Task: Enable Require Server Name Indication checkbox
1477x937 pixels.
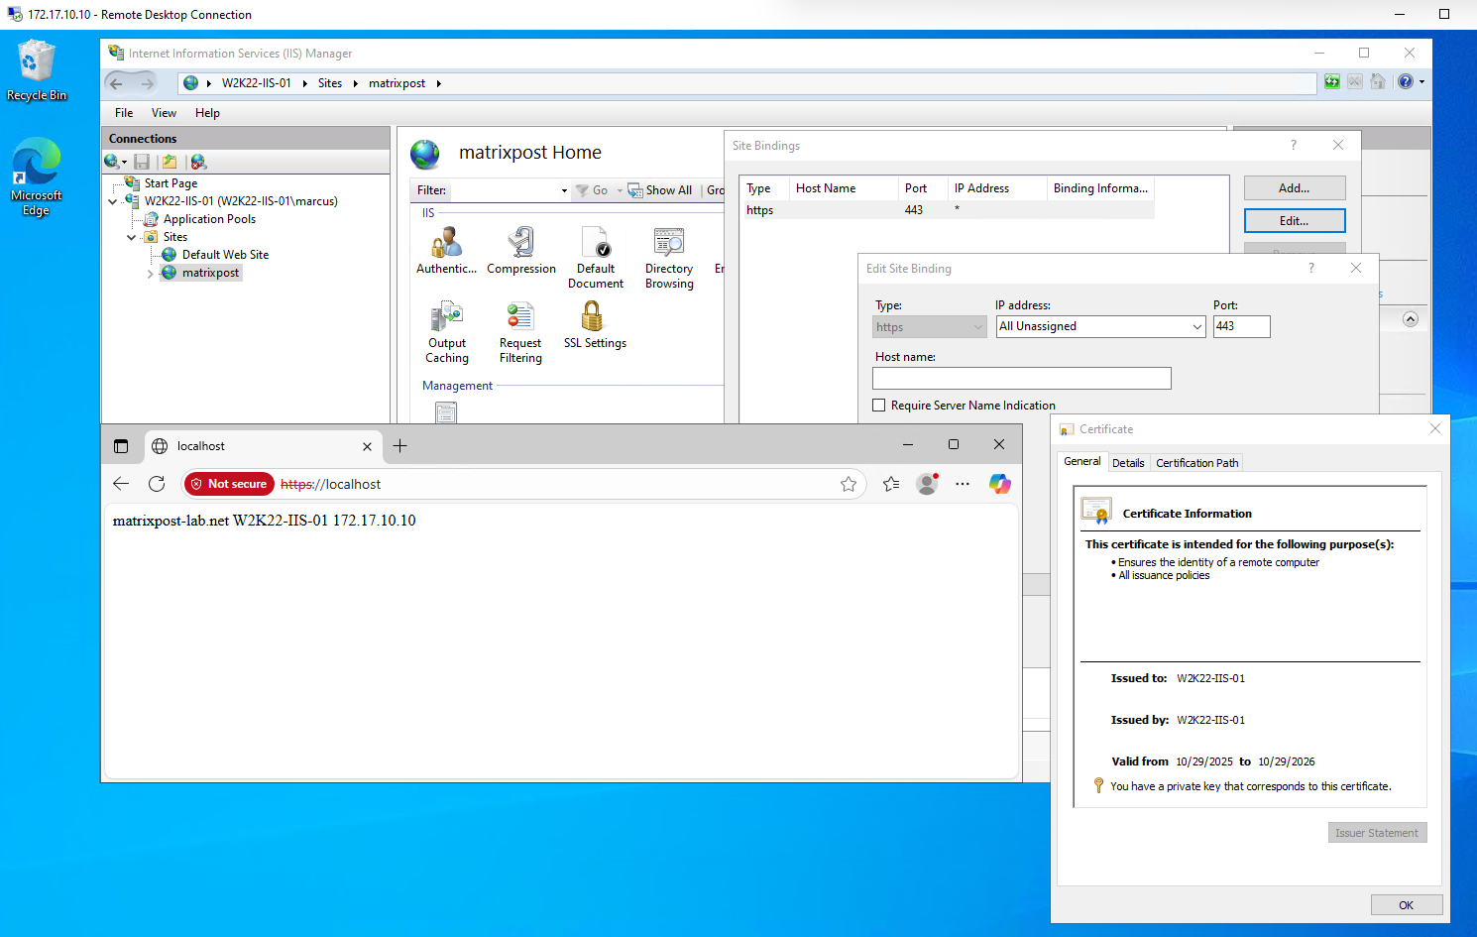Action: tap(879, 406)
